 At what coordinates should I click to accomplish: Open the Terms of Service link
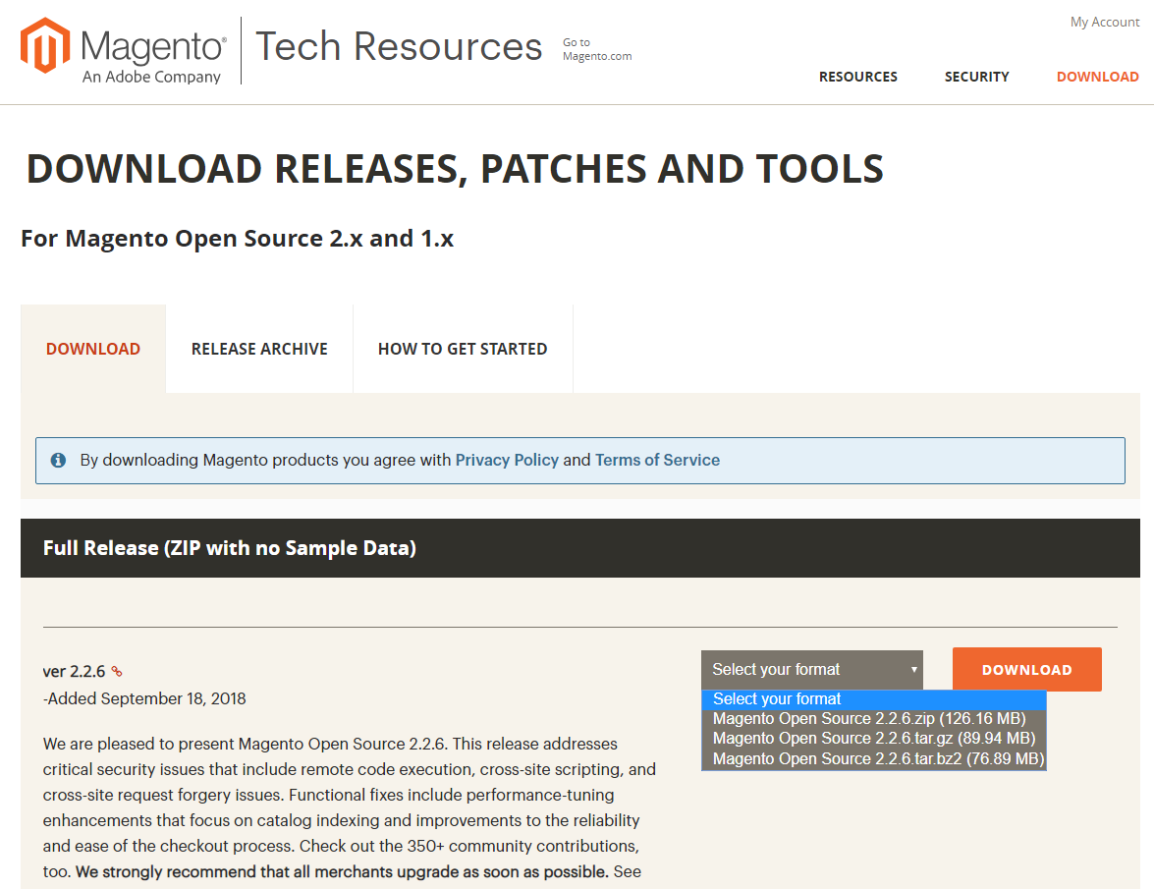(x=657, y=460)
